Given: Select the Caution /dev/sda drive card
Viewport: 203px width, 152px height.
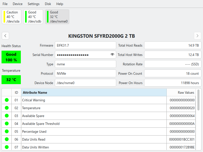Looking at the screenshot, I should click(11, 17).
